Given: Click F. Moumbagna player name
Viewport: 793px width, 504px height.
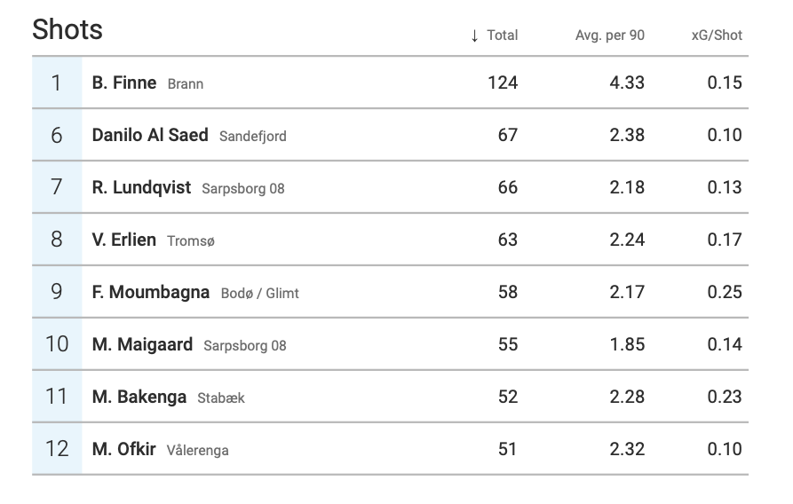Looking at the screenshot, I should (x=151, y=292).
